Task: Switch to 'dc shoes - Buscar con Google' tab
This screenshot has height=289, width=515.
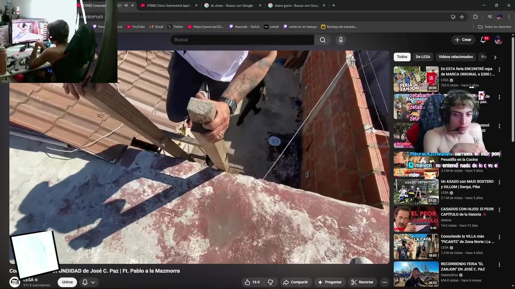Action: [231, 6]
